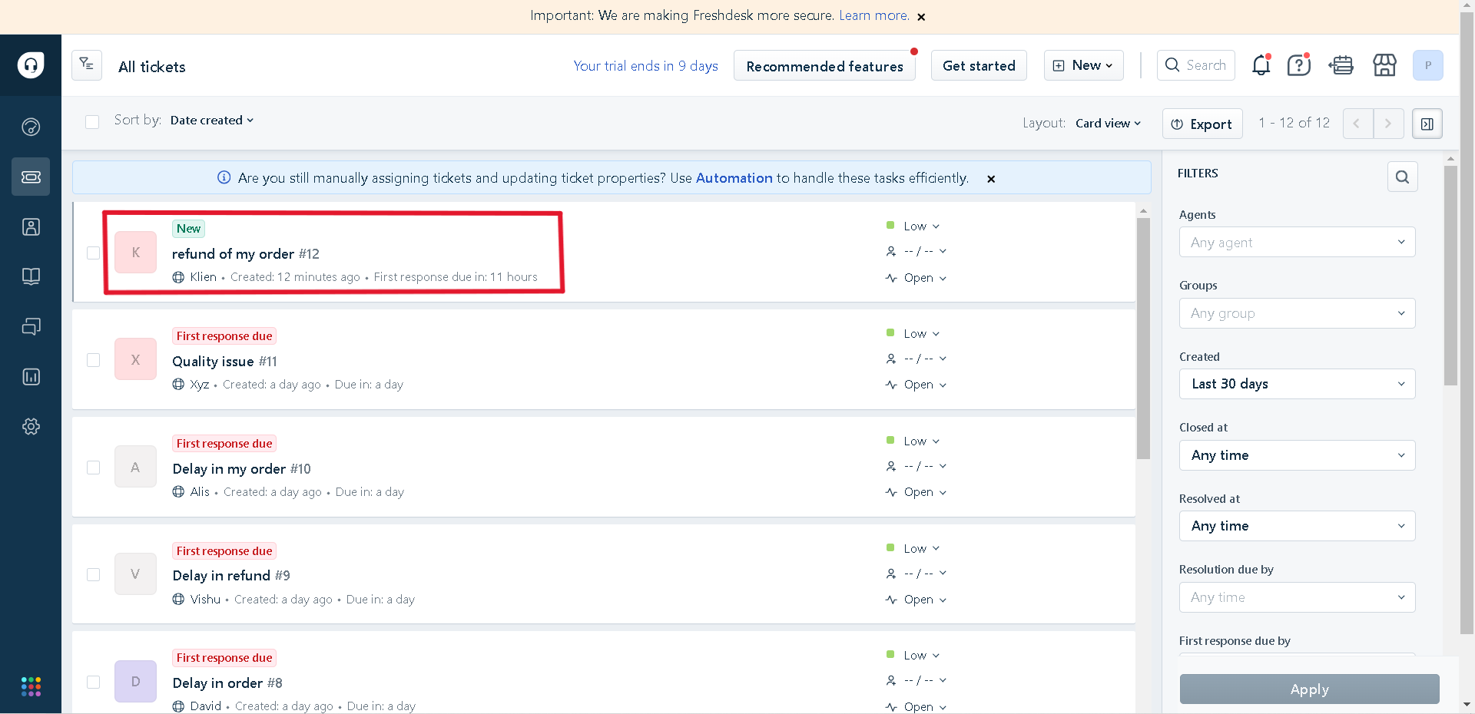Open Your trial ends in 9 days link
Image resolution: width=1475 pixels, height=714 pixels.
click(x=645, y=66)
